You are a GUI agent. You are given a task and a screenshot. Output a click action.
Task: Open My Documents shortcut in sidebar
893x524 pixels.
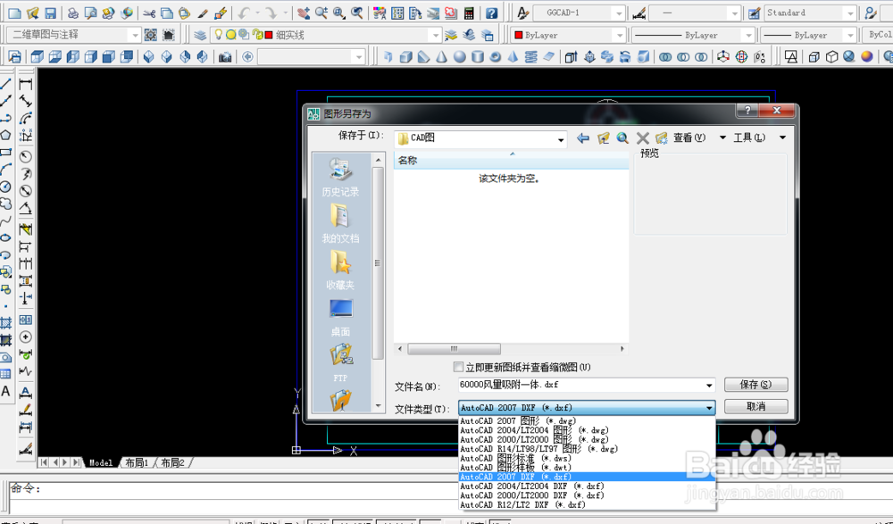340,224
